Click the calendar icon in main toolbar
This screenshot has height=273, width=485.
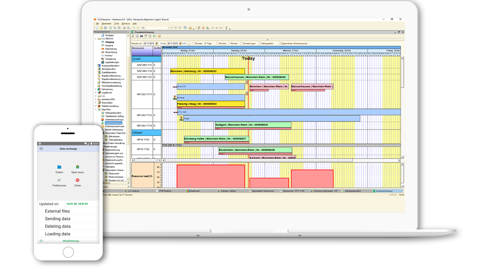point(203,28)
